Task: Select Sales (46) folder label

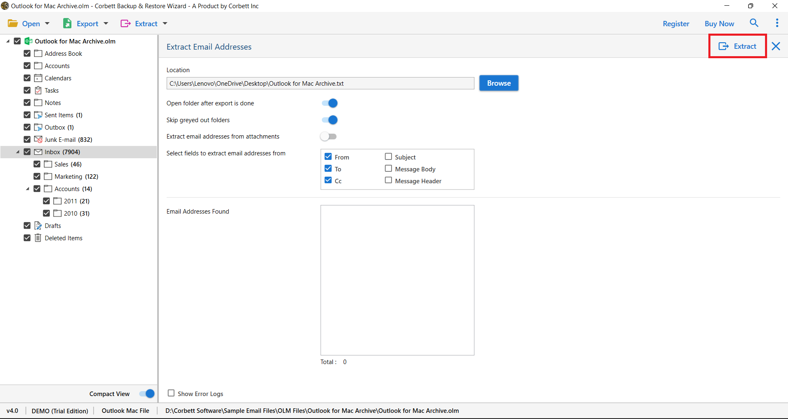Action: [x=68, y=164]
